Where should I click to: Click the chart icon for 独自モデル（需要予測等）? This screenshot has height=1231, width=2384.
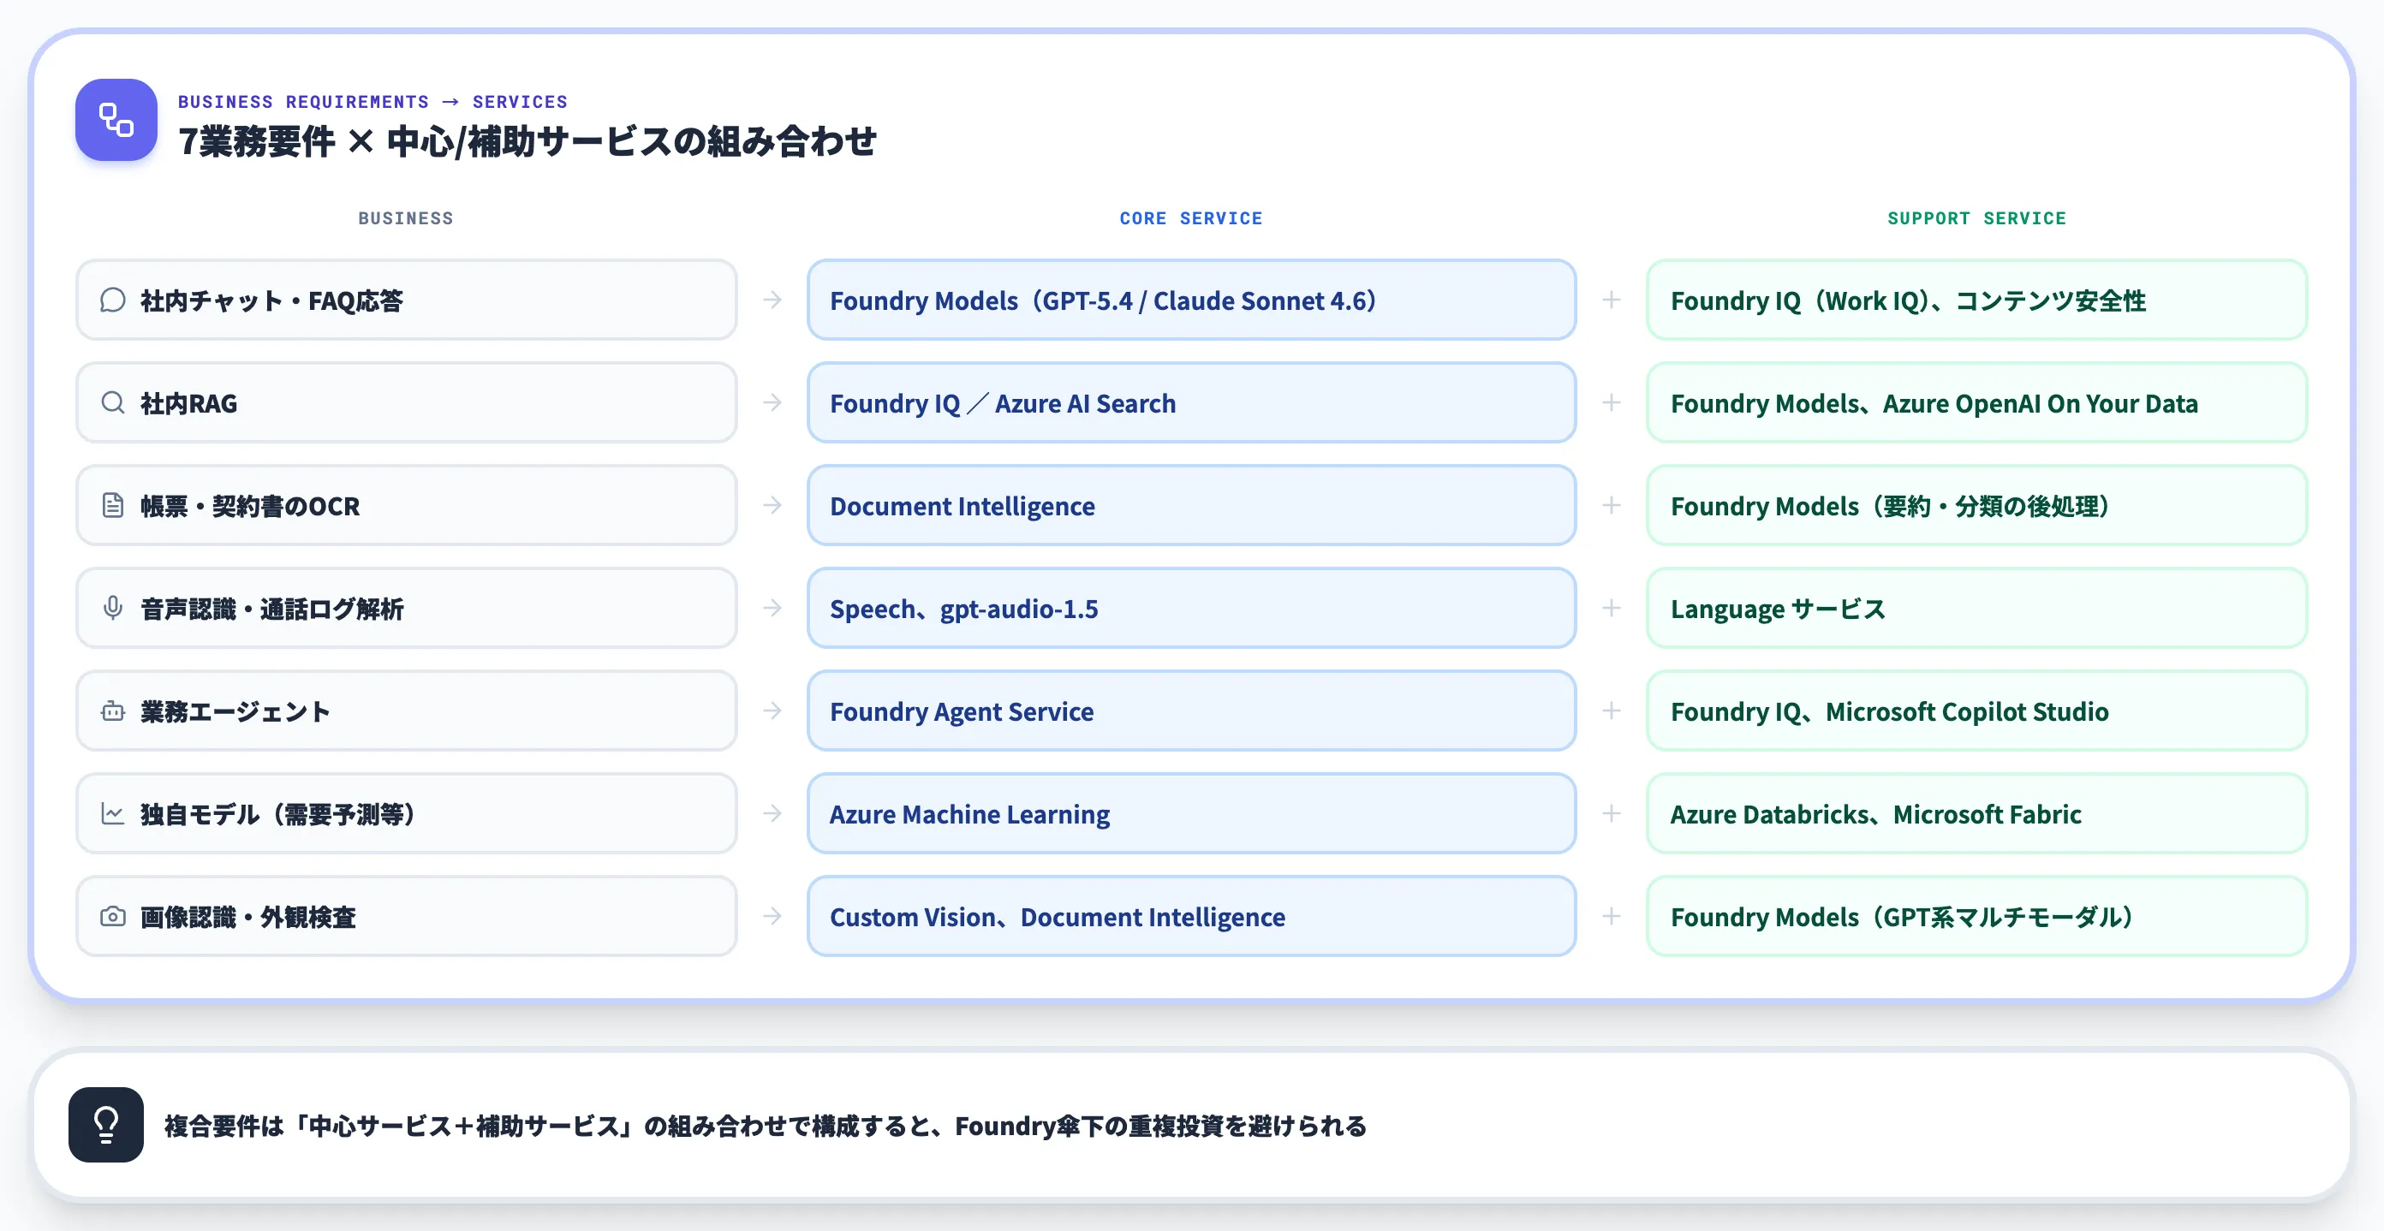click(x=113, y=813)
